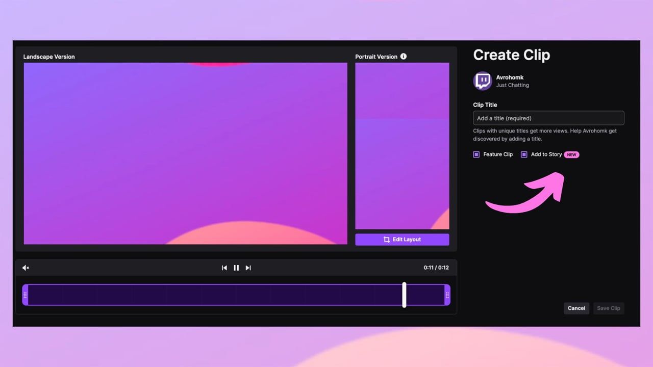Open the Avrohomk channel name link
The image size is (653, 367).
click(x=510, y=77)
